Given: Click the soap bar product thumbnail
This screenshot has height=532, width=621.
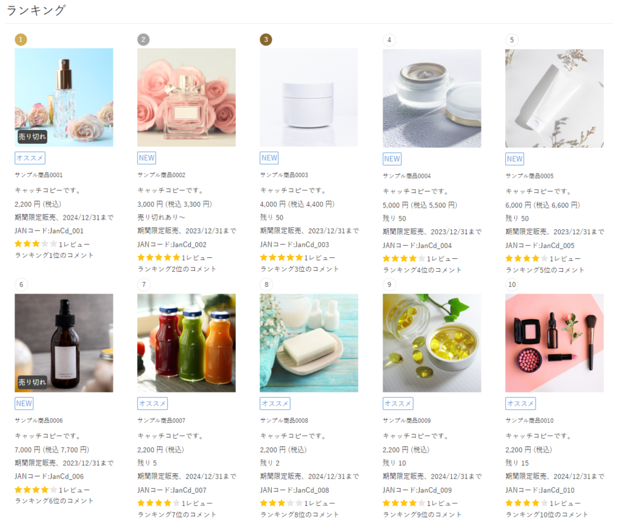Looking at the screenshot, I should 309,343.
